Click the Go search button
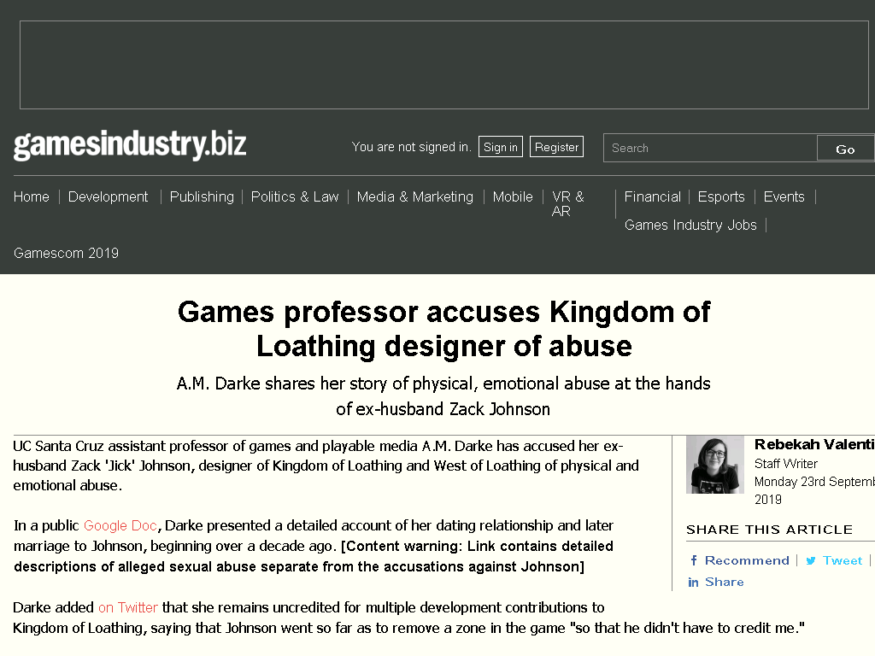The image size is (875, 656). (x=845, y=149)
